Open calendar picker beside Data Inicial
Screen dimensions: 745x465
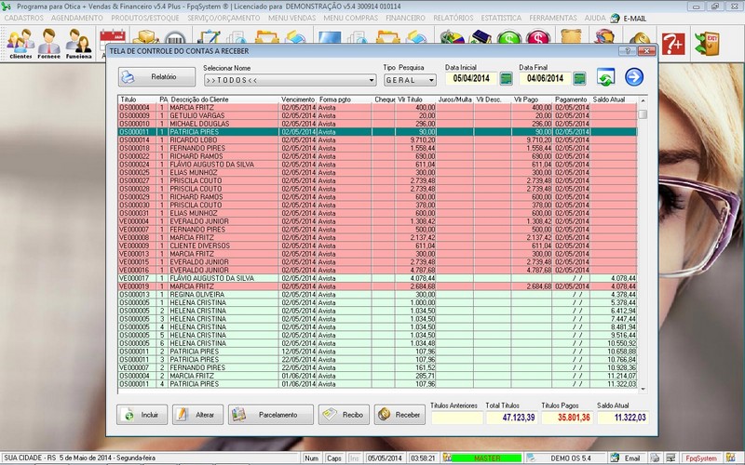[x=507, y=79]
